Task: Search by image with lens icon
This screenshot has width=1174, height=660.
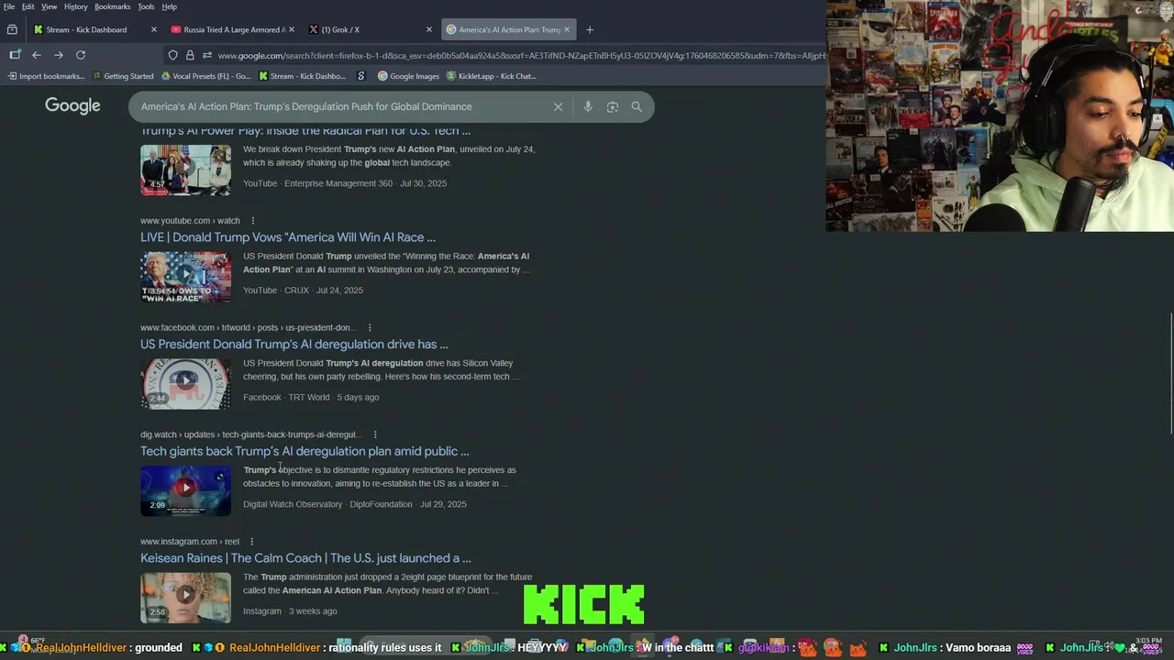Action: point(613,106)
